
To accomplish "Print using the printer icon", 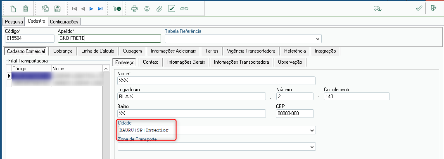I will click(135, 9).
